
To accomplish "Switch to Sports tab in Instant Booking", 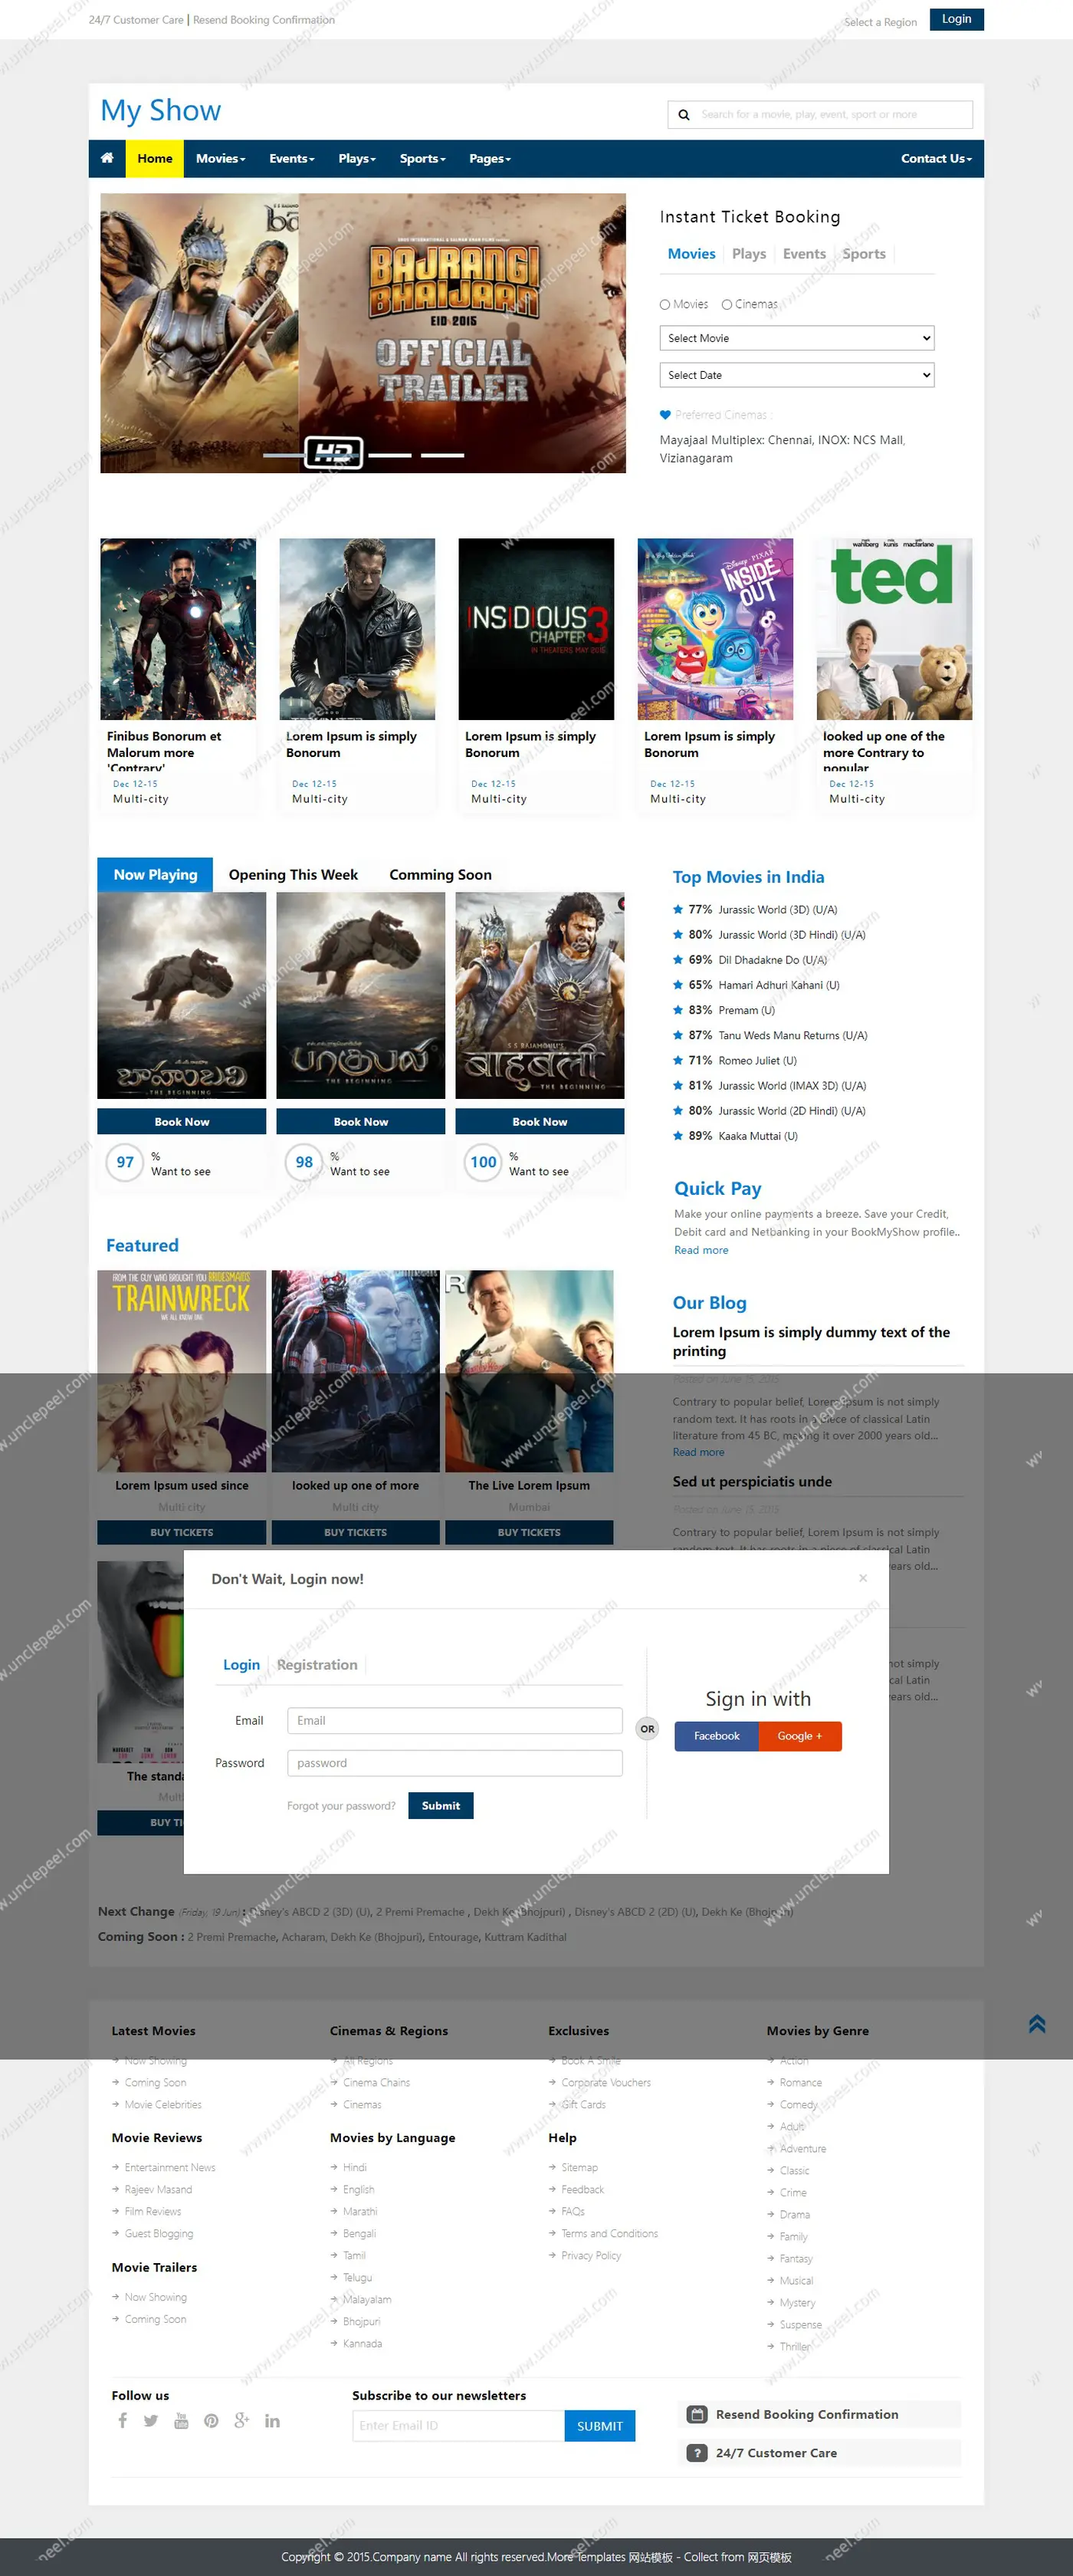I will click(x=865, y=254).
